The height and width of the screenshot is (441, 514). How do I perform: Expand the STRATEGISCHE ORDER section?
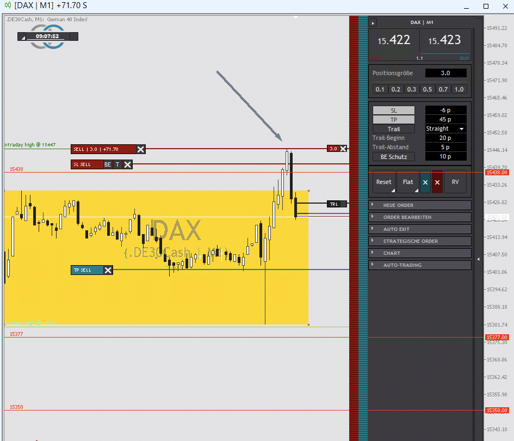point(420,241)
